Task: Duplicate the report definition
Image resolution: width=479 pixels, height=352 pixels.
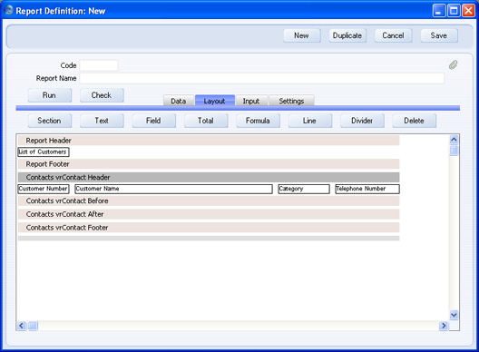Action: click(x=347, y=35)
